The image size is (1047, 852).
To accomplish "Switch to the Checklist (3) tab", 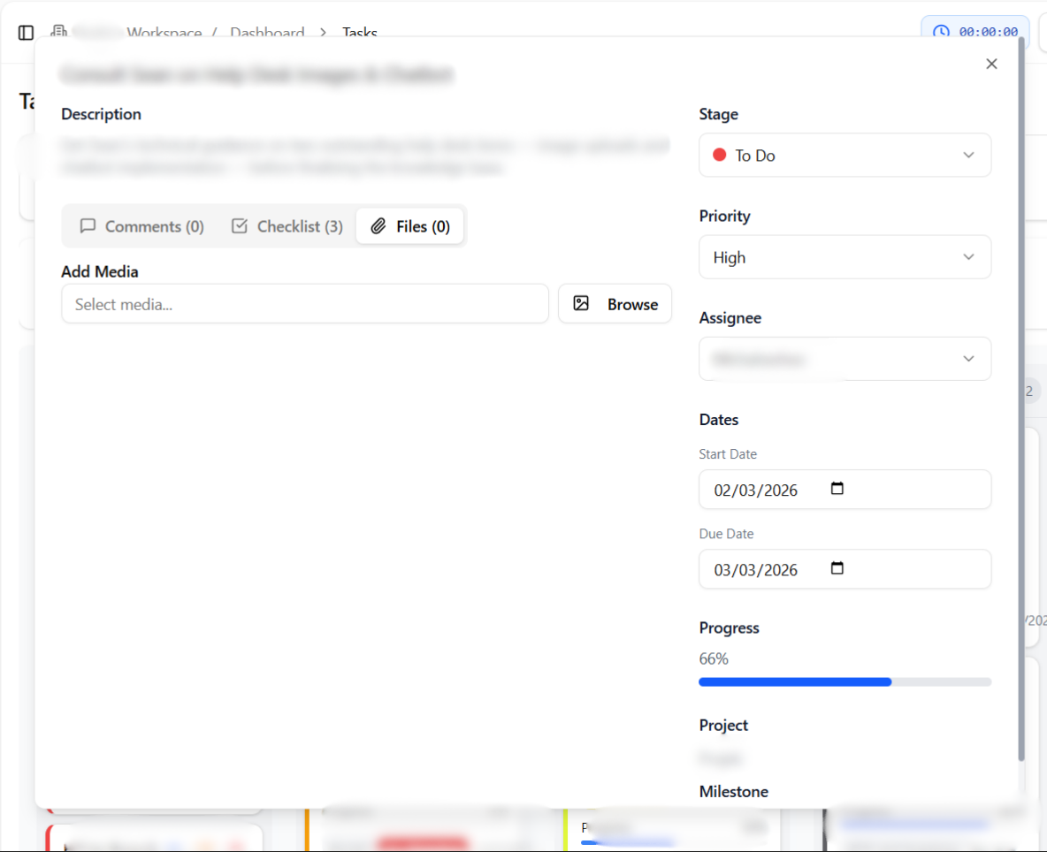I will pyautogui.click(x=287, y=226).
